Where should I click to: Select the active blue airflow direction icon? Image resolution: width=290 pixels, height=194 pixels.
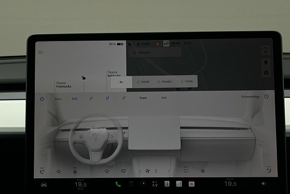coord(107,98)
